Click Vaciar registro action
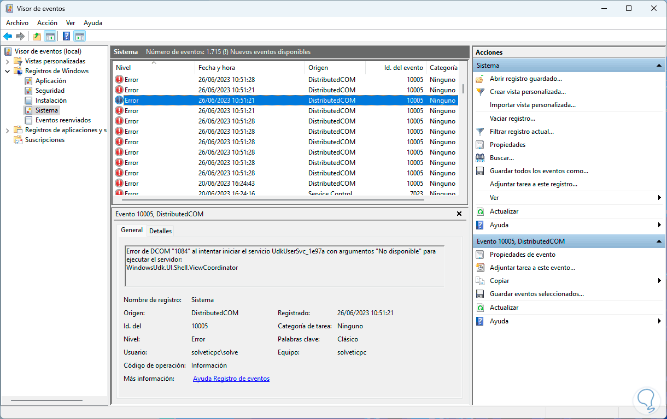Image resolution: width=667 pixels, height=419 pixels. pyautogui.click(x=512, y=119)
